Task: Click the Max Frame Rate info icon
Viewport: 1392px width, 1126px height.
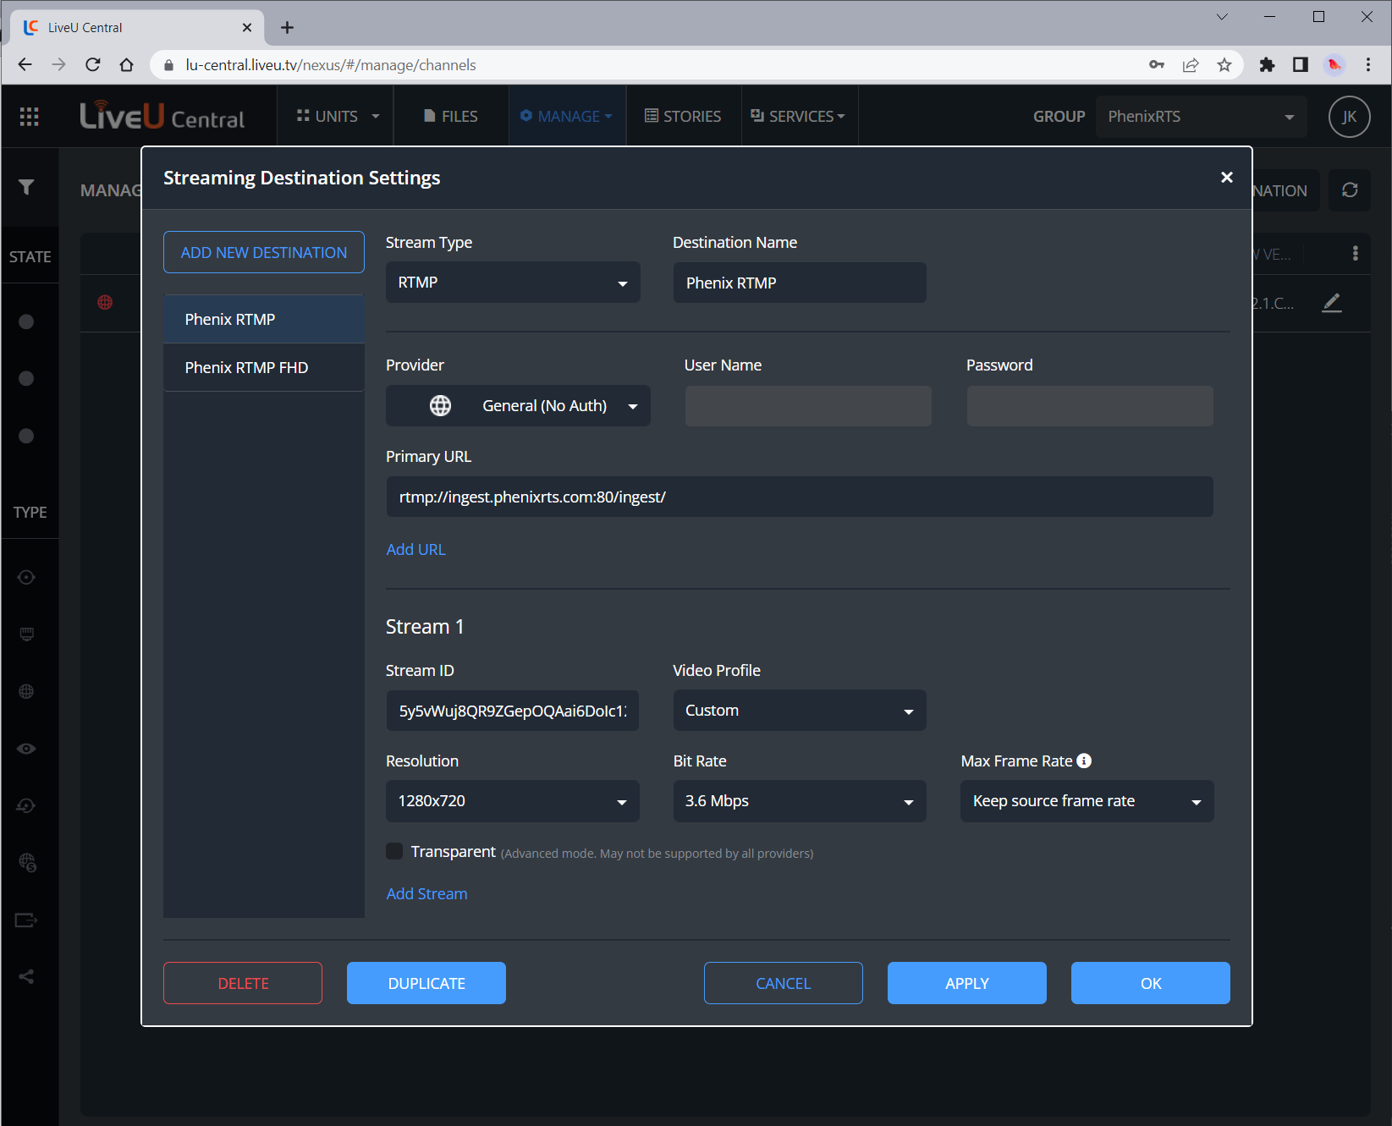Action: tap(1084, 761)
